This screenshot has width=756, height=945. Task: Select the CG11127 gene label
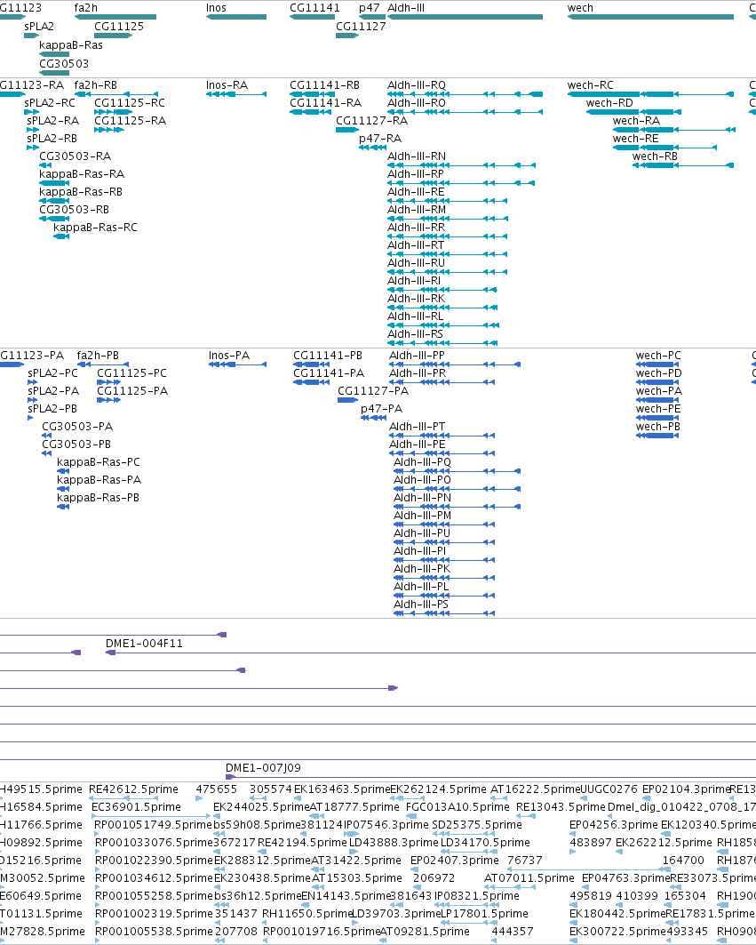click(x=361, y=27)
